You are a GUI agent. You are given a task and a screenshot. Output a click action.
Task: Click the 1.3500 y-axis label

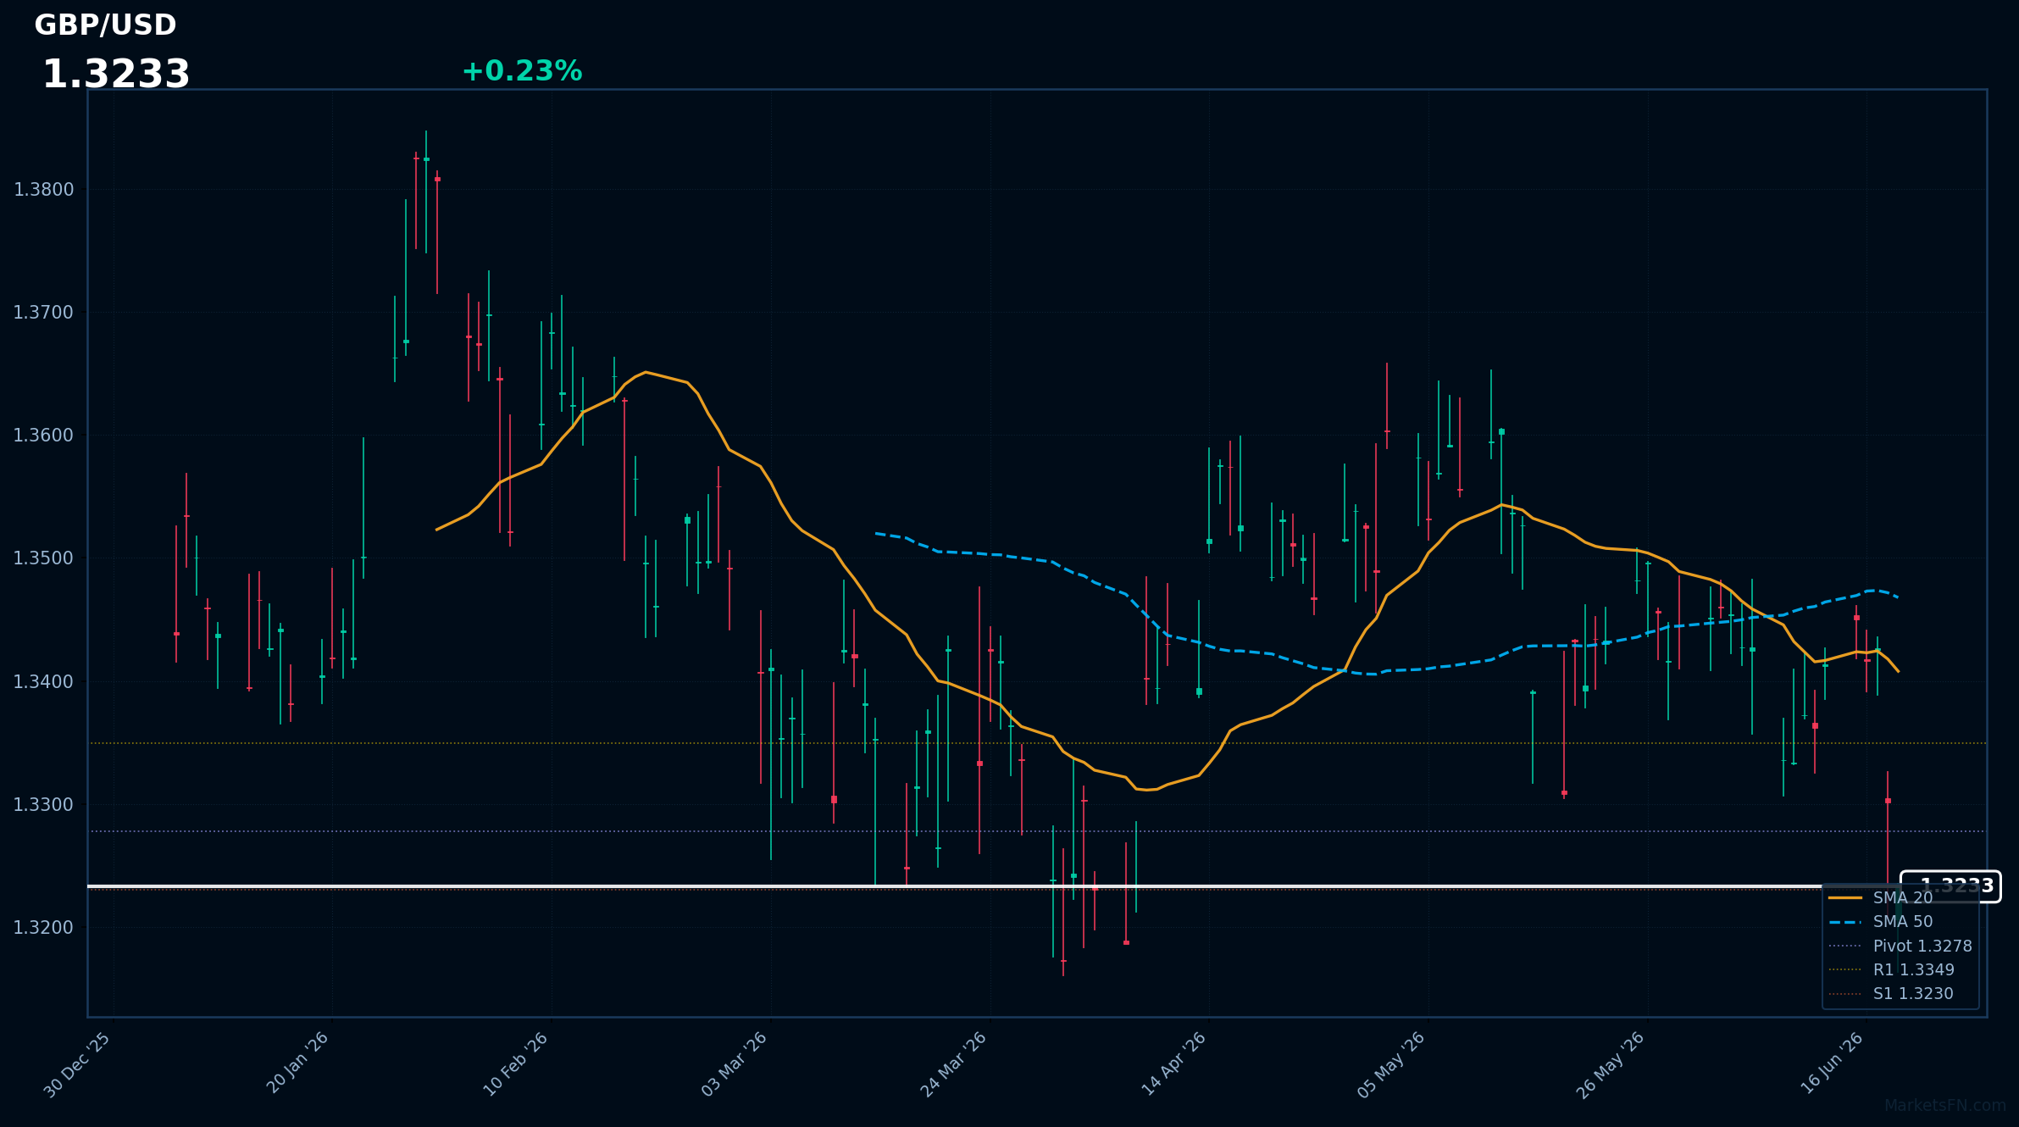[x=44, y=558]
